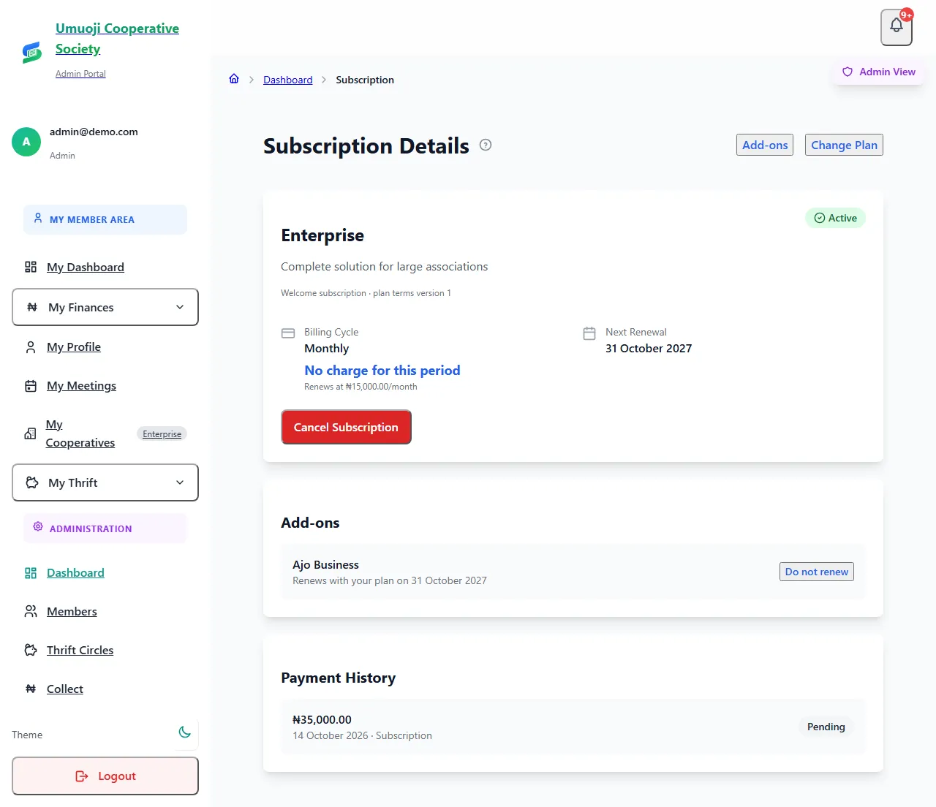Expand the My Finances dropdown
This screenshot has height=807, width=936.
click(105, 307)
